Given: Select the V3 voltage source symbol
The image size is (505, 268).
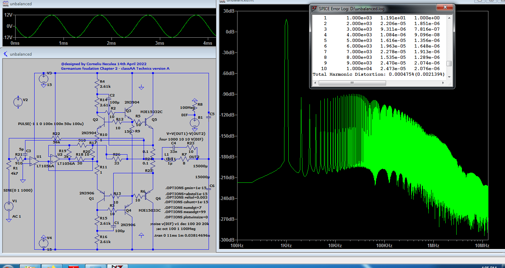Looking at the screenshot, I should click(43, 79).
